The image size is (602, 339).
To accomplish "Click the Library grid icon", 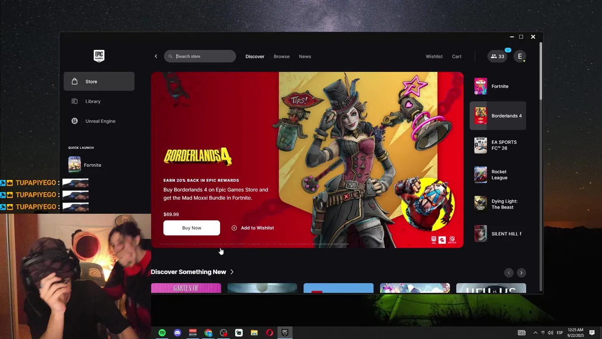I will (74, 101).
